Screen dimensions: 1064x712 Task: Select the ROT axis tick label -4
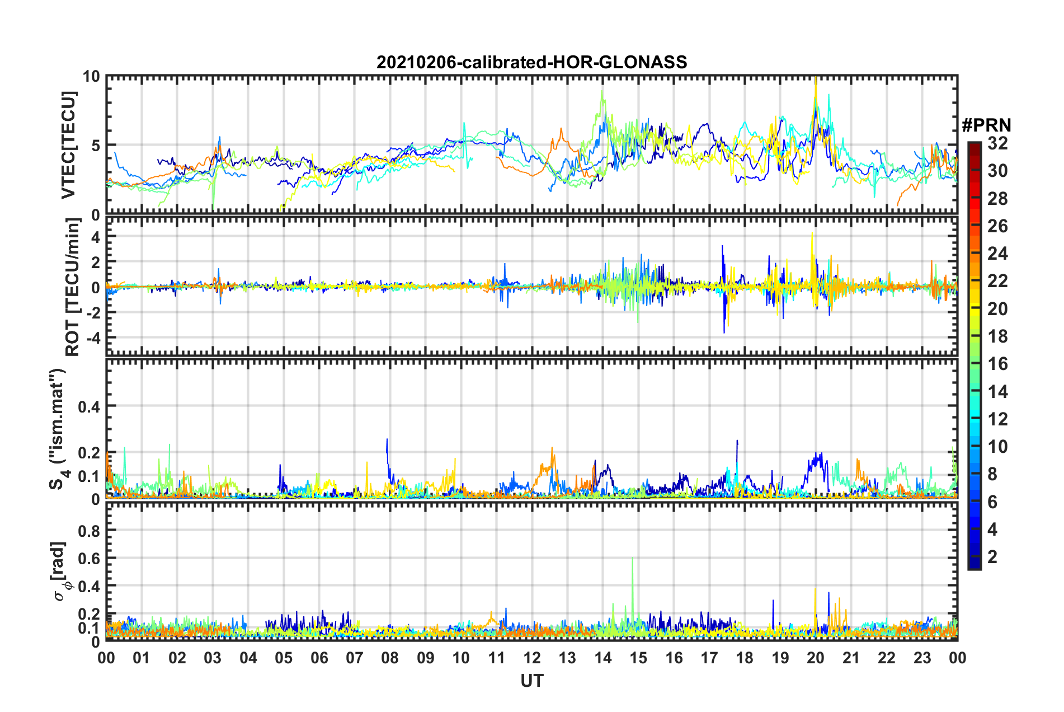[92, 338]
